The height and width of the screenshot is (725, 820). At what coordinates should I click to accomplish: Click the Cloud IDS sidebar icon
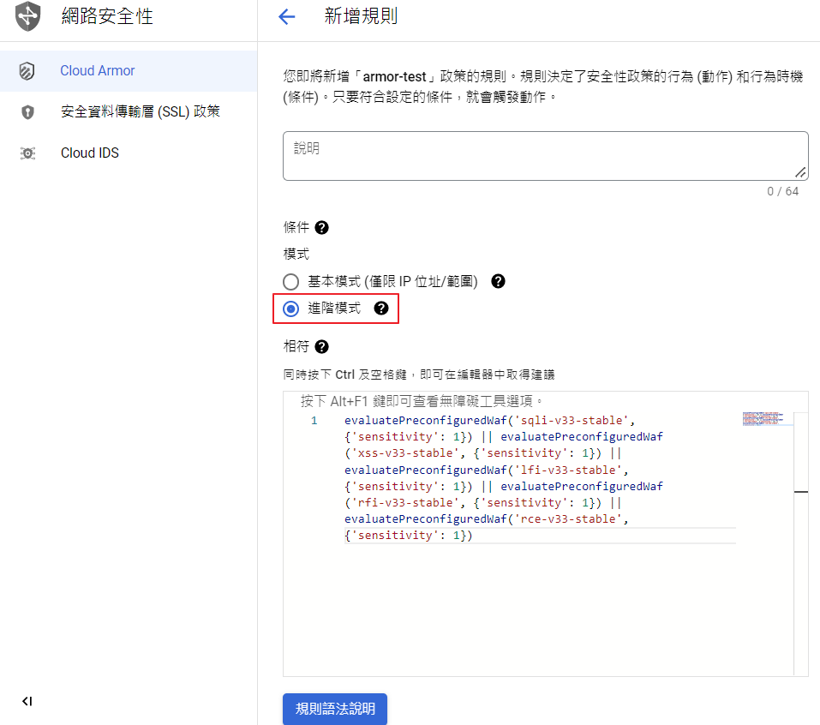coord(27,153)
